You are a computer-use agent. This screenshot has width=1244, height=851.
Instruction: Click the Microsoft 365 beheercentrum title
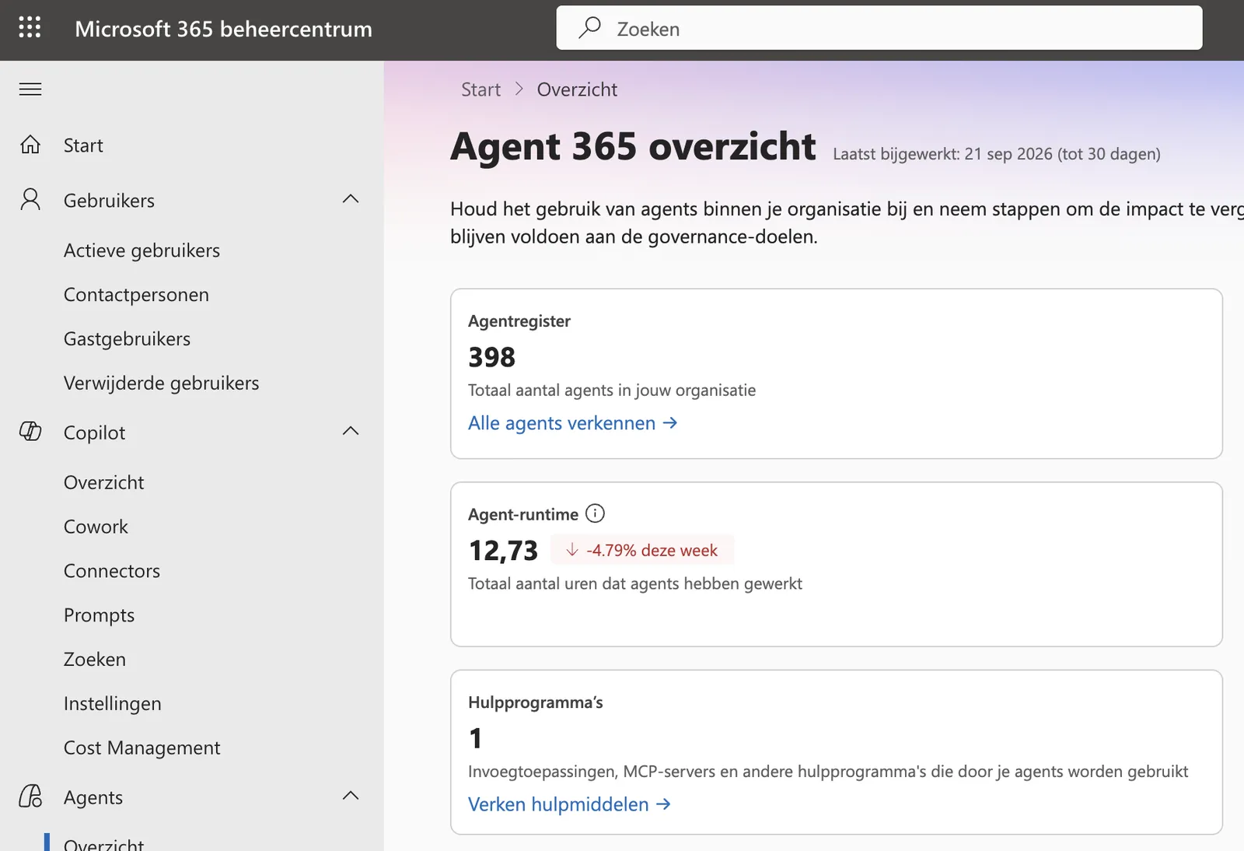click(x=223, y=29)
